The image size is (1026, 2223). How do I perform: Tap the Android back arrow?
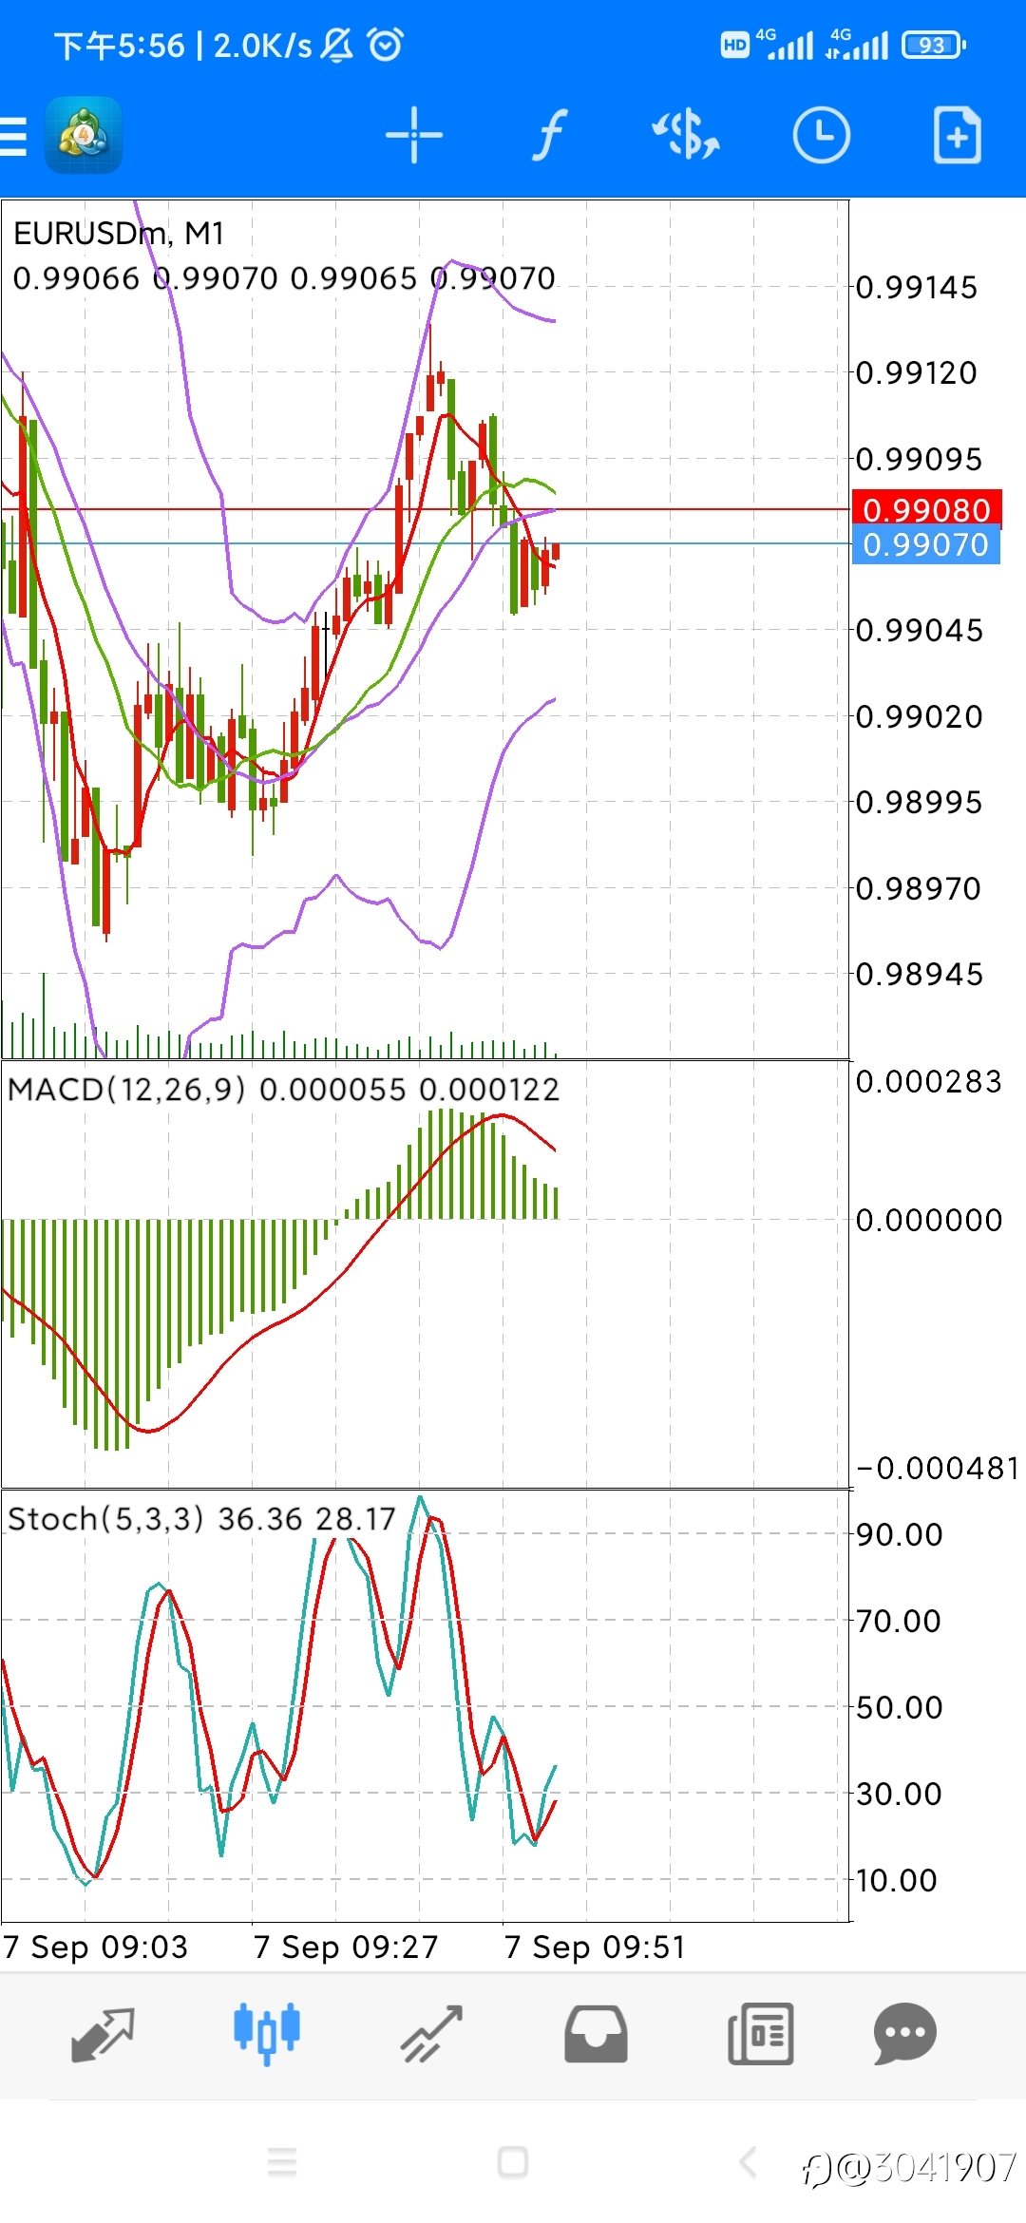(x=749, y=2162)
